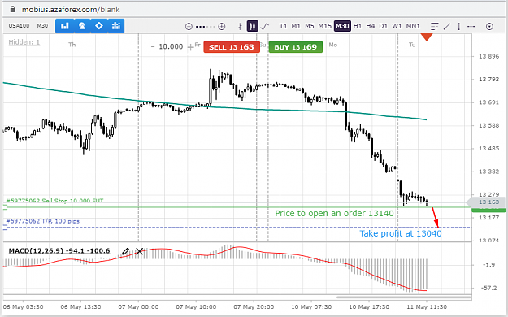Click the Sell Stop order line handle
This screenshot has width=508, height=317.
[x=5, y=207]
